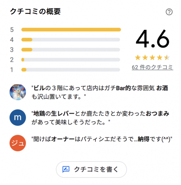Select the 4-star rating bar
The image size is (181, 185).
click(x=71, y=40)
